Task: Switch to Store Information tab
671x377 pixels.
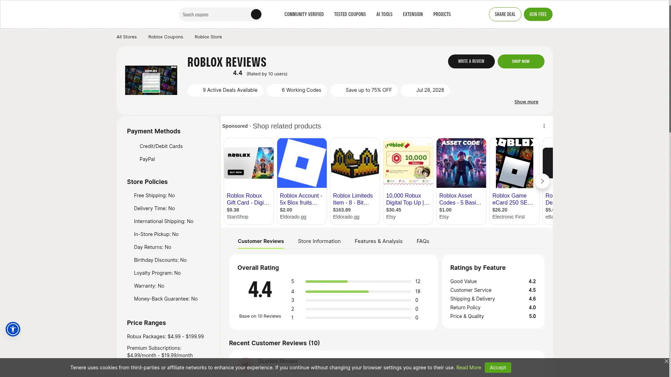Action: click(x=319, y=241)
